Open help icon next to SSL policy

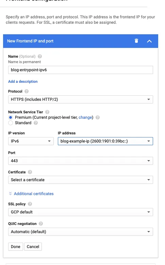pyautogui.click(x=30, y=204)
